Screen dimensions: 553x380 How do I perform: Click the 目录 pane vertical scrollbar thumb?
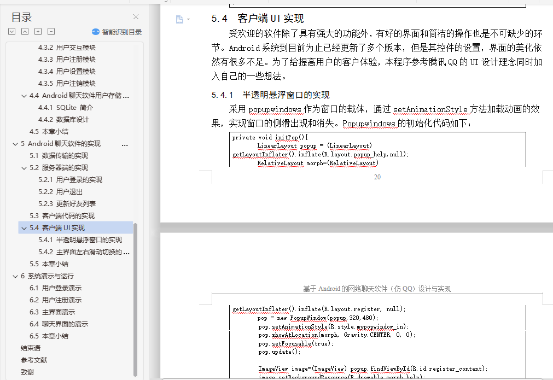[136, 300]
